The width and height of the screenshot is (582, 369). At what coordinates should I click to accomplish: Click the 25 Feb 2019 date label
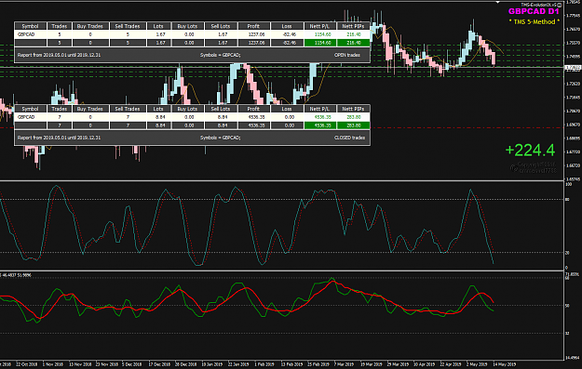tap(318, 364)
